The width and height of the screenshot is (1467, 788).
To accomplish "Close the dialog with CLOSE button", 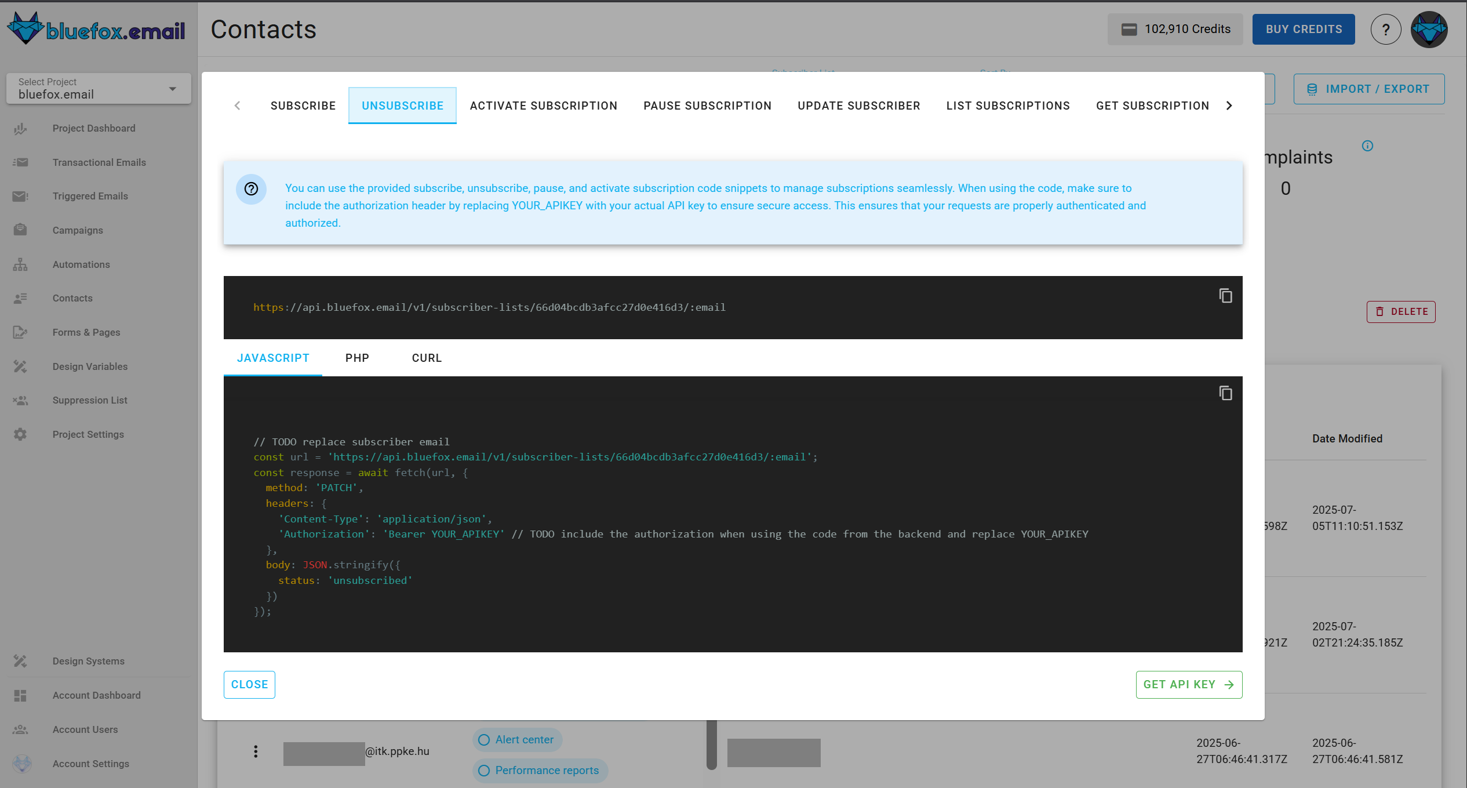I will [x=249, y=684].
